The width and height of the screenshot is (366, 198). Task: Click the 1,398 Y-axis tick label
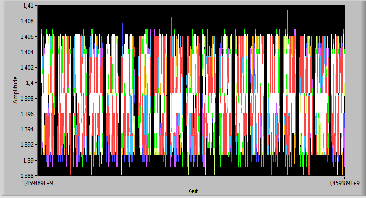[x=27, y=98]
